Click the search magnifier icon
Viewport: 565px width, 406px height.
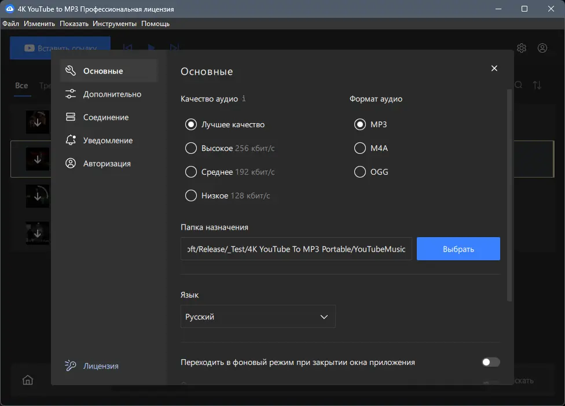coord(518,84)
